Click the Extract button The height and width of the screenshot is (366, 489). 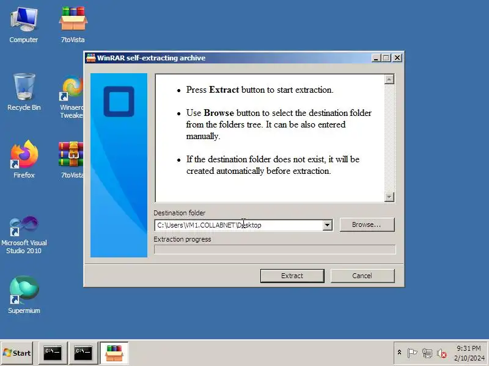(x=292, y=276)
